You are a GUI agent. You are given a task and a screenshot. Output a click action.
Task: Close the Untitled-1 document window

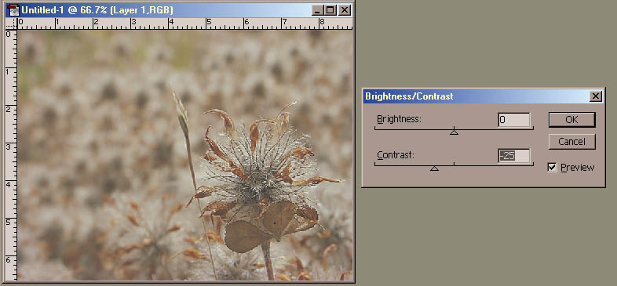345,10
